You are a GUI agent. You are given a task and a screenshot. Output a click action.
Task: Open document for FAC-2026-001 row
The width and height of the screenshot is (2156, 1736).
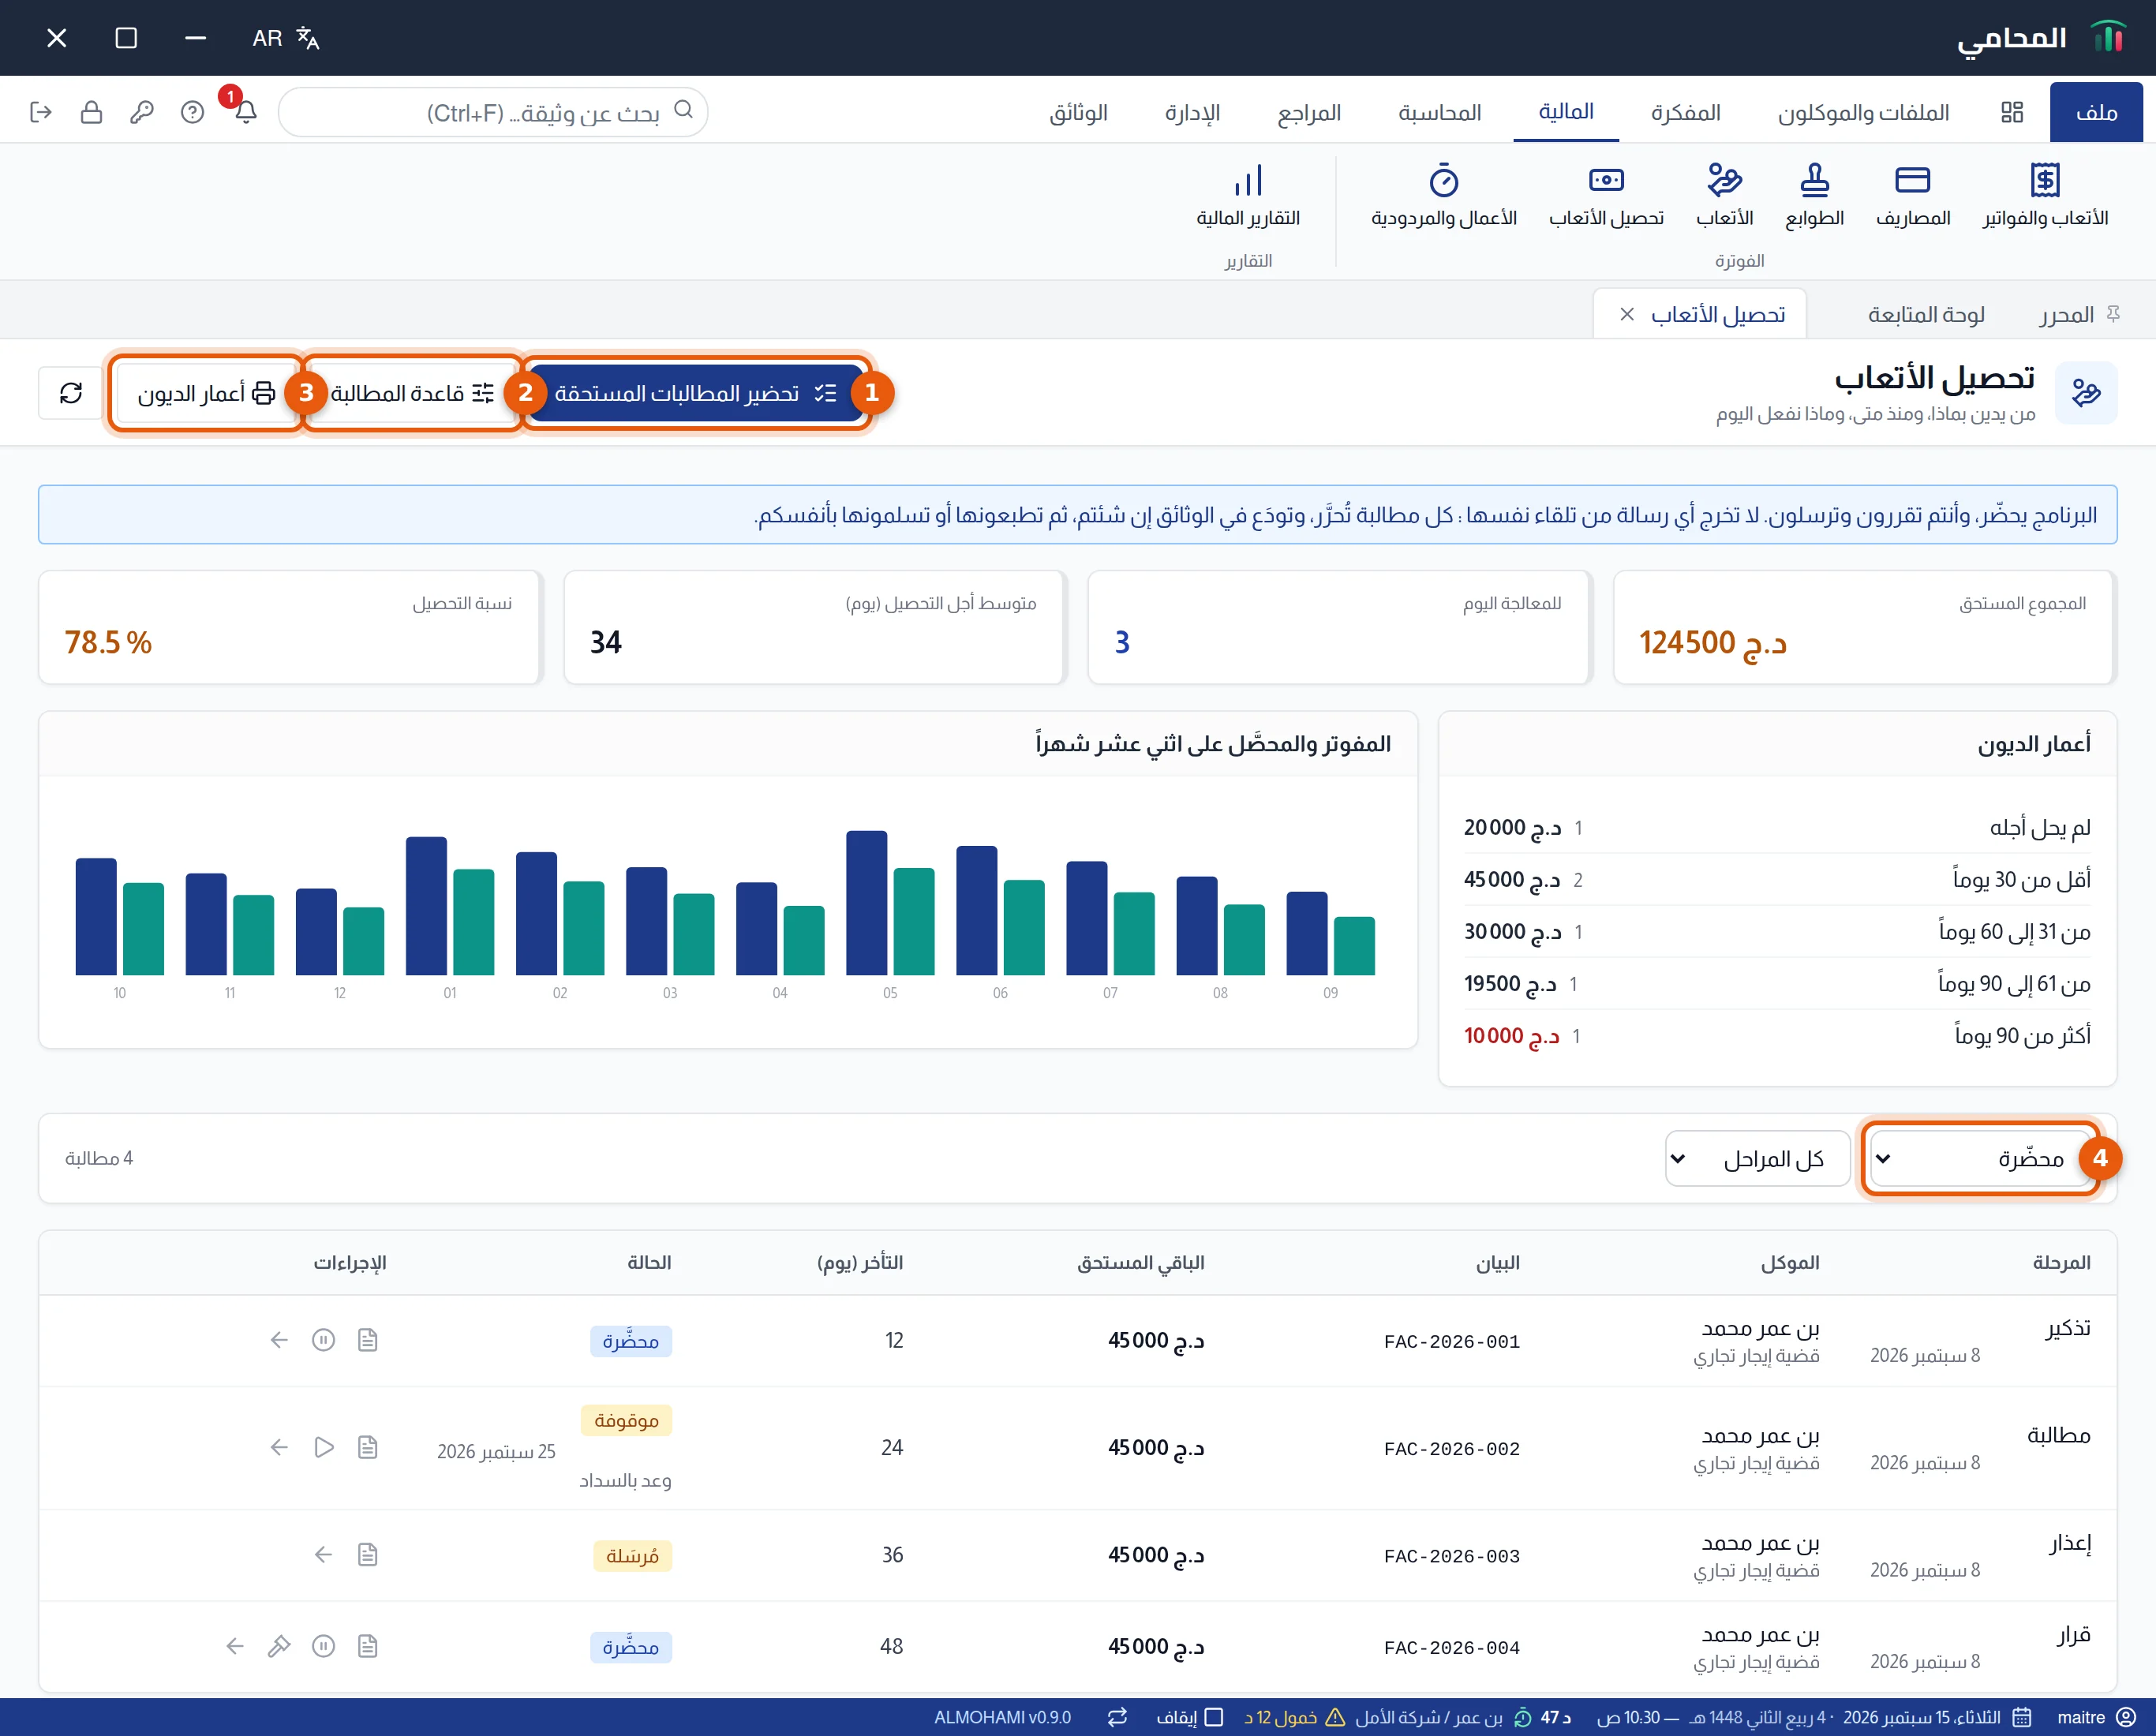tap(368, 1340)
